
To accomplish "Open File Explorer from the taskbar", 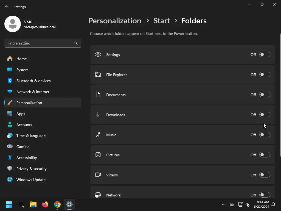I will click(33, 204).
